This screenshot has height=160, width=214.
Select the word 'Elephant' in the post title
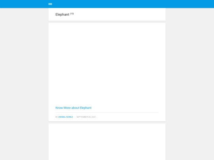(x=86, y=108)
